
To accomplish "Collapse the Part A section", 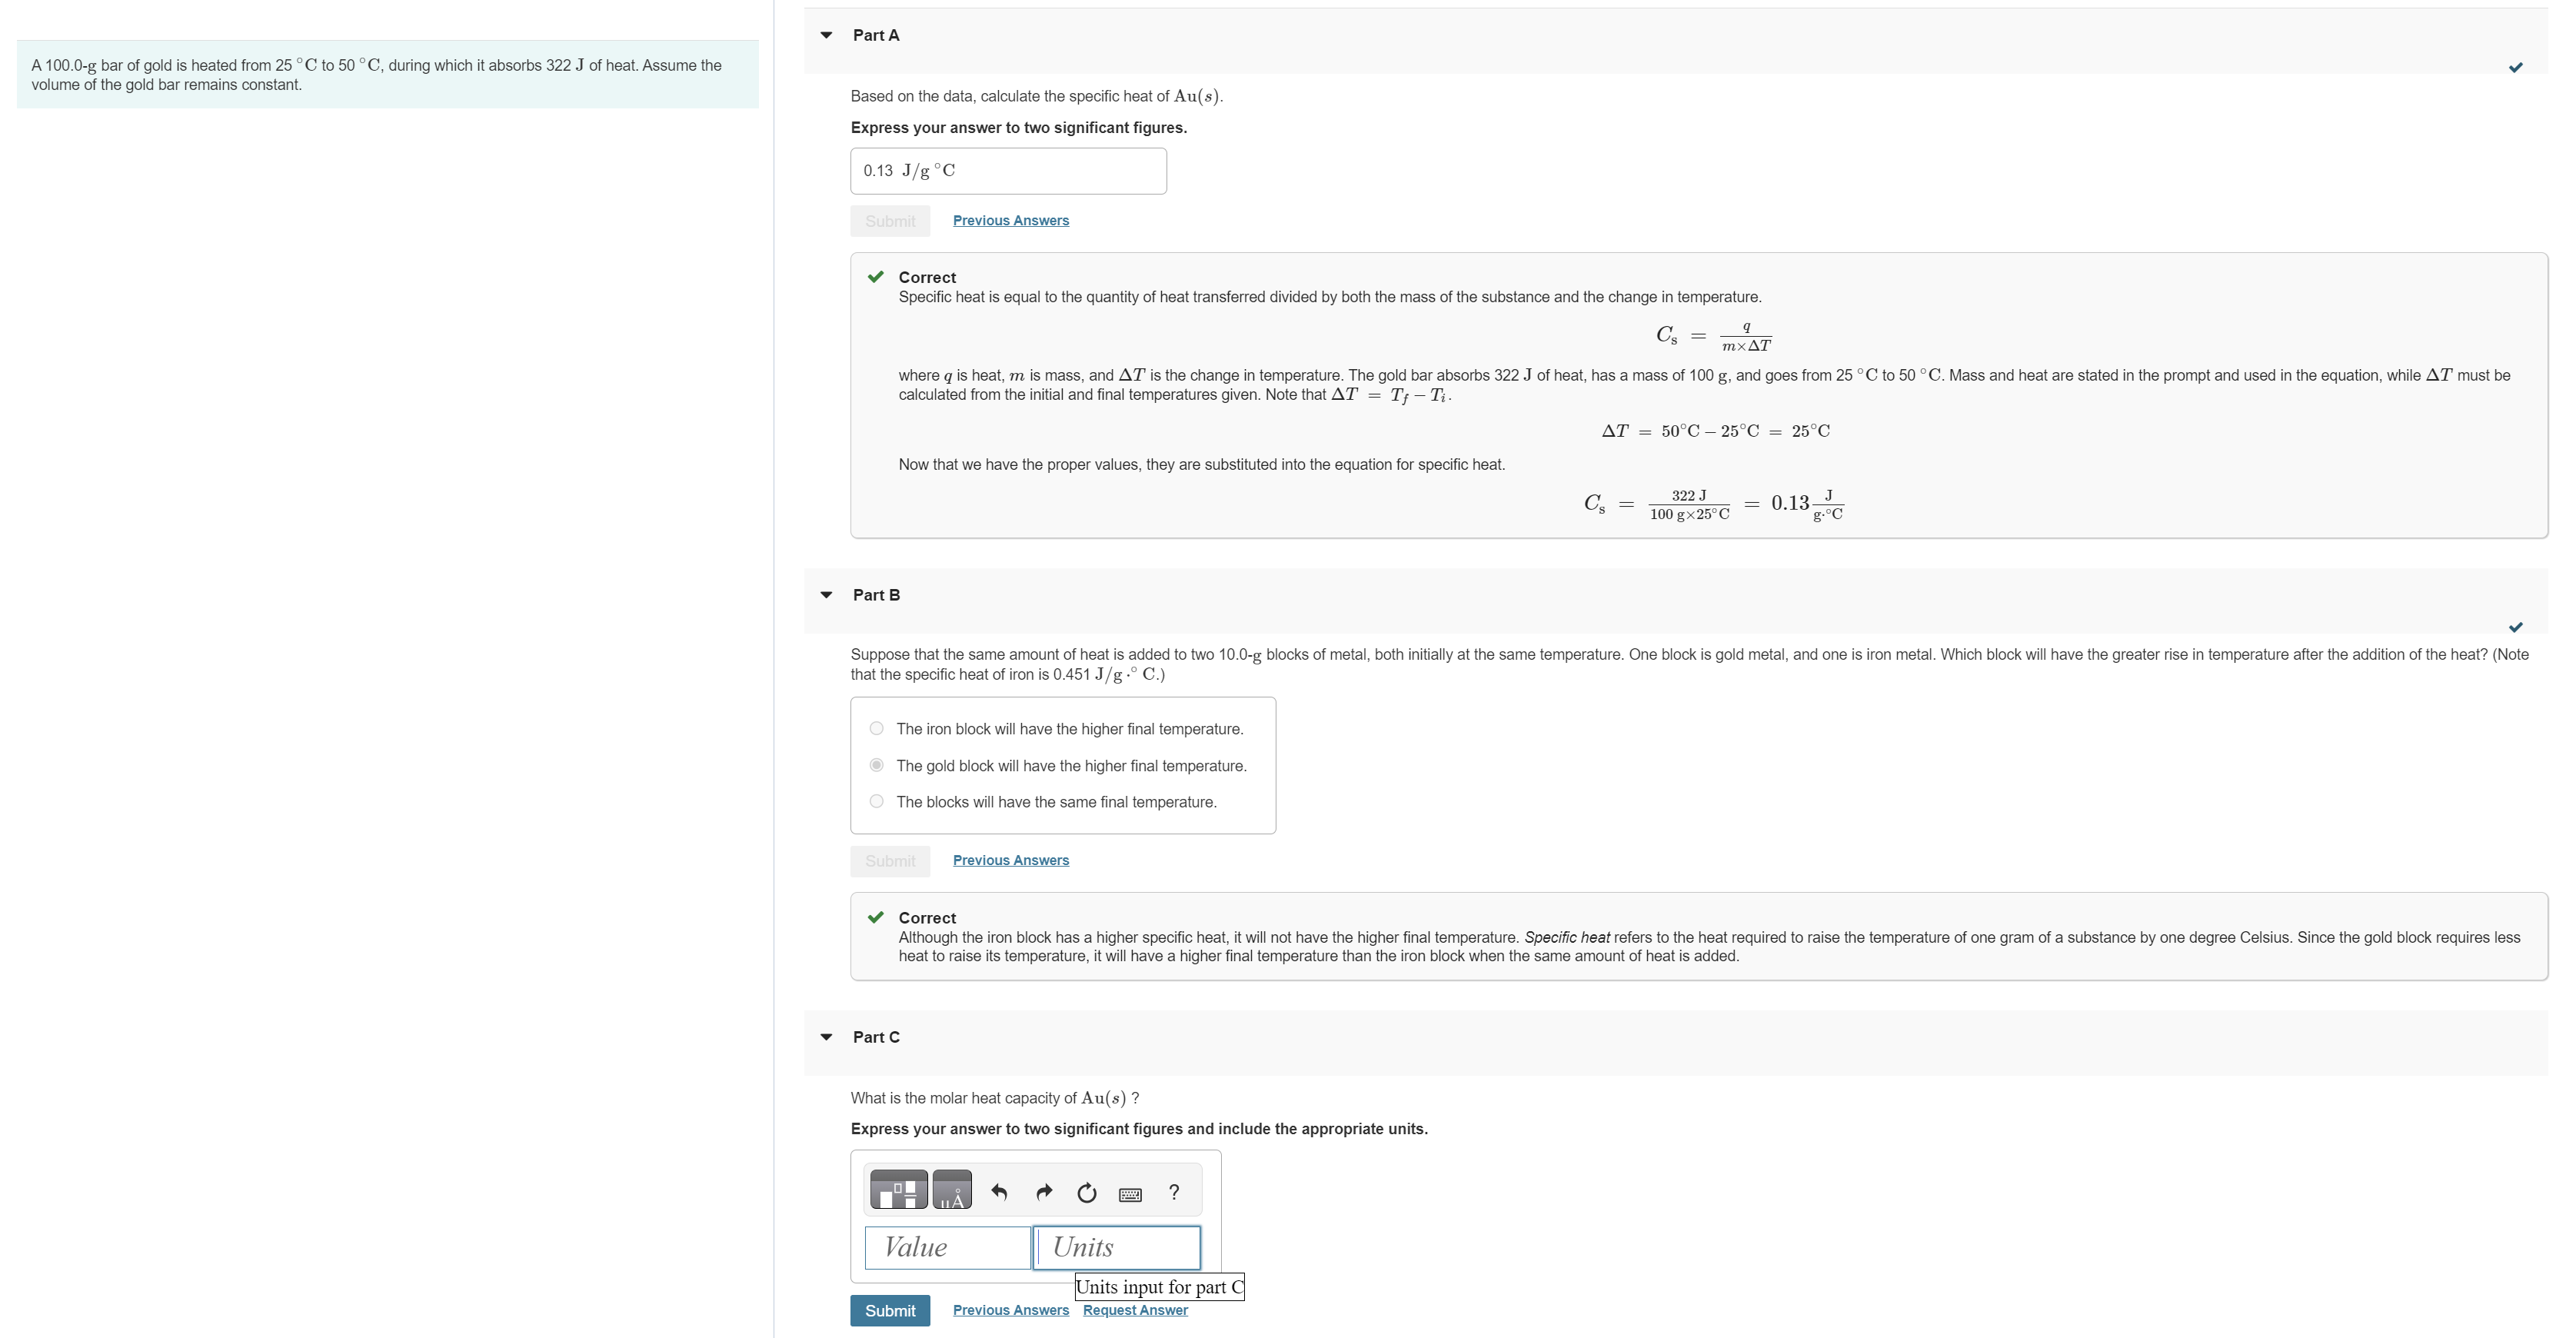I will click(x=826, y=35).
